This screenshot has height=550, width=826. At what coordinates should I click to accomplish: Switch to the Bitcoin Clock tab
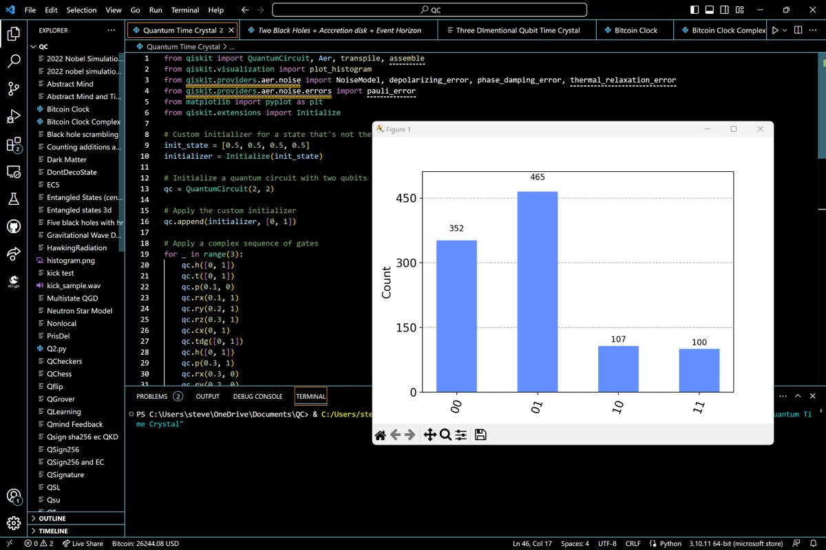click(631, 30)
